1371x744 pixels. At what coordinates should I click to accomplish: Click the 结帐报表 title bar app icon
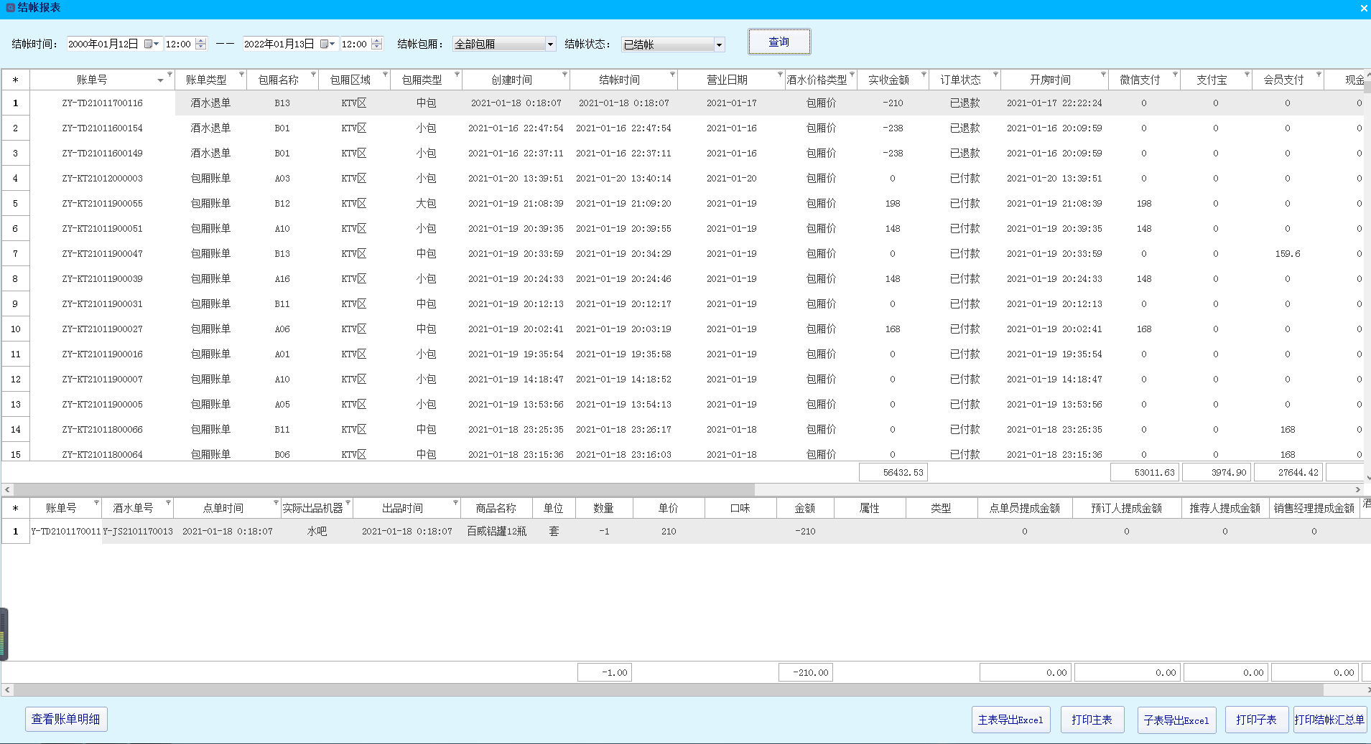[10, 8]
